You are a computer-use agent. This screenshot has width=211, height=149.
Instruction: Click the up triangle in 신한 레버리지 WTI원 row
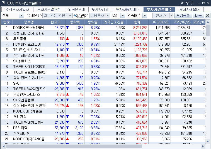click(67, 55)
